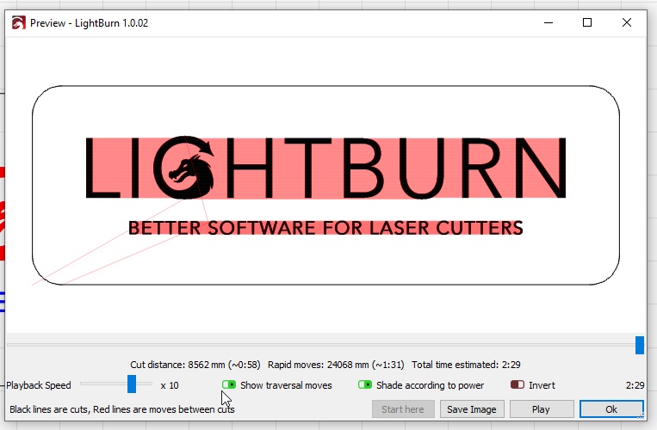Image resolution: width=657 pixels, height=430 pixels.
Task: Click the 2:29 elapsed time readout
Action: (x=635, y=385)
